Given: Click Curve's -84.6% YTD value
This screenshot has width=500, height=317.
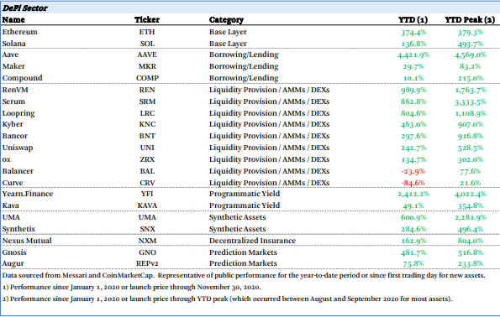Looking at the screenshot, I should [413, 183].
